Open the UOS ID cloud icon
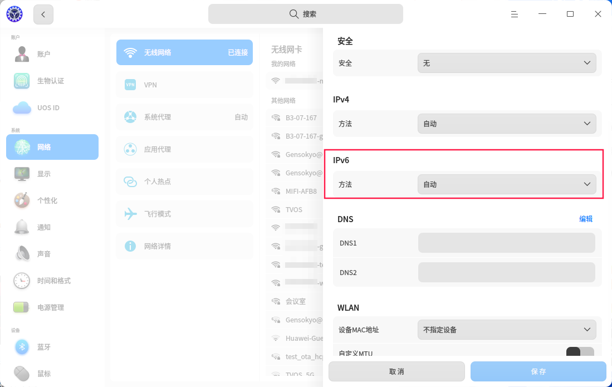612x387 pixels. (x=22, y=107)
